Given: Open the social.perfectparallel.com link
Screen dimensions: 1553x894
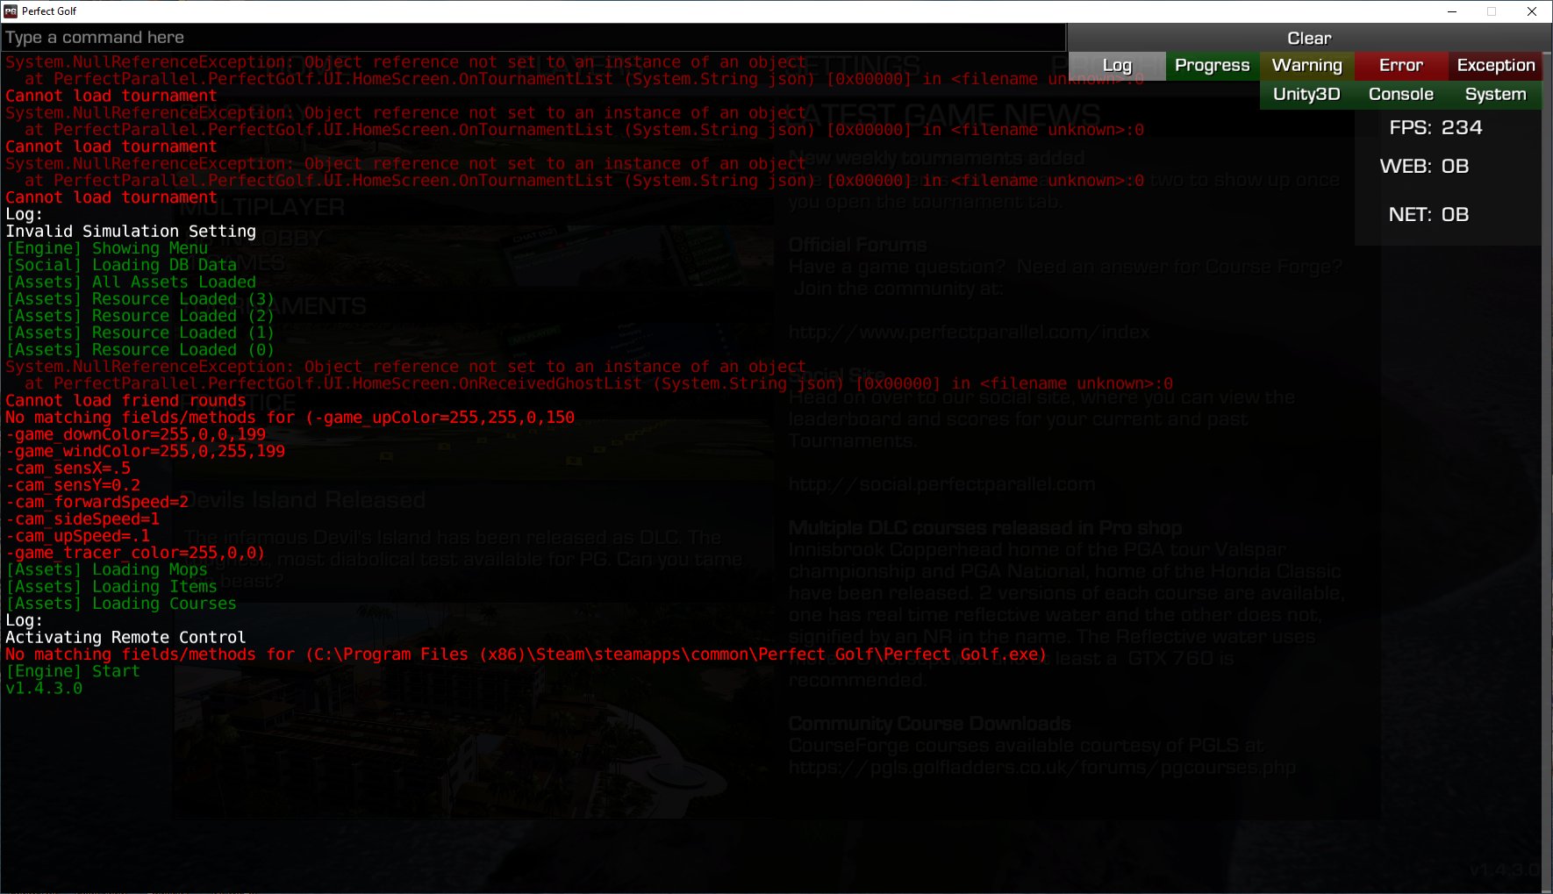Looking at the screenshot, I should [x=941, y=484].
